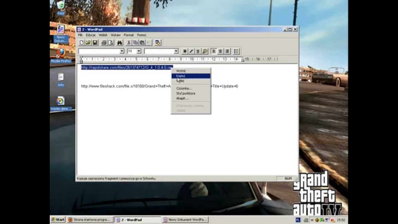The width and height of the screenshot is (398, 224).
Task: Toggle bold formatting button
Action: (185, 51)
